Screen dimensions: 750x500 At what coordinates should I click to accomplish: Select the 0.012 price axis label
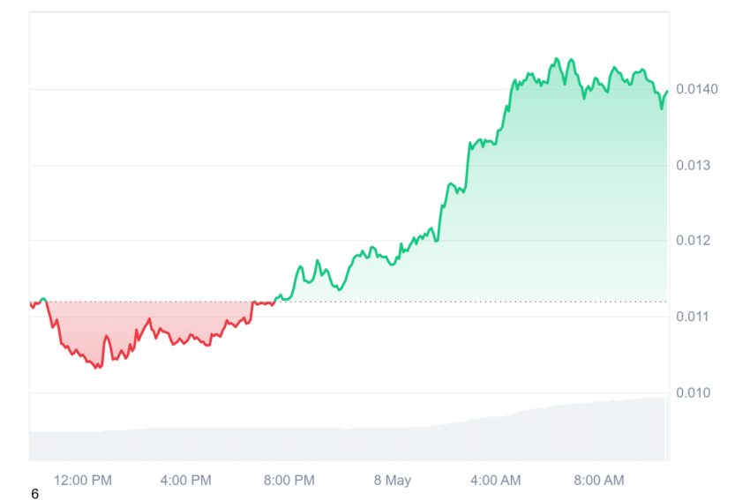click(693, 241)
